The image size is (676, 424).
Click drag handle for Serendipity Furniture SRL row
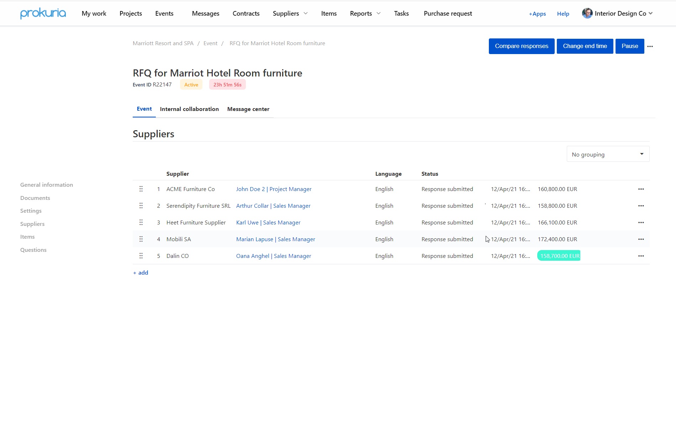pyautogui.click(x=141, y=206)
